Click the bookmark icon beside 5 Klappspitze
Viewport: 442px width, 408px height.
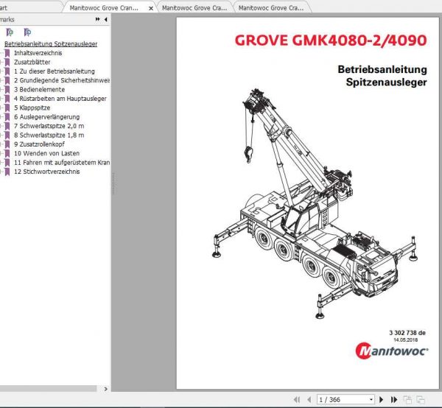click(7, 108)
